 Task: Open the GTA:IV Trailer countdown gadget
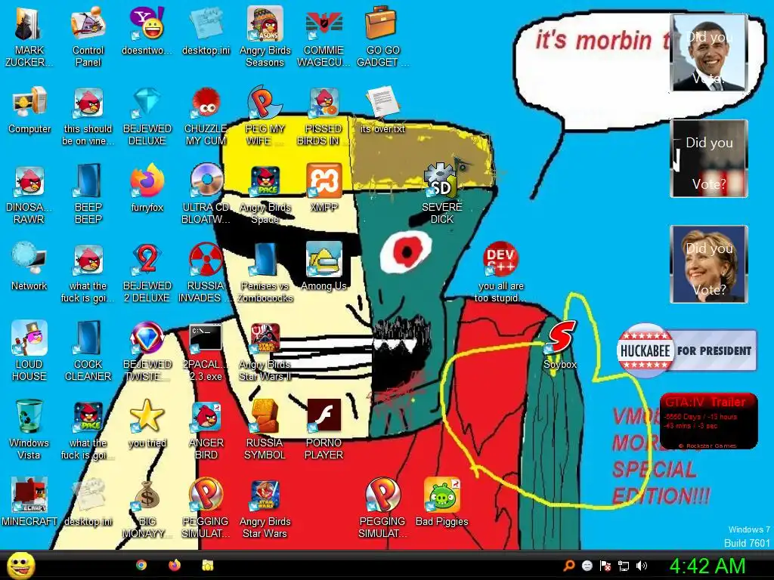[x=708, y=421]
